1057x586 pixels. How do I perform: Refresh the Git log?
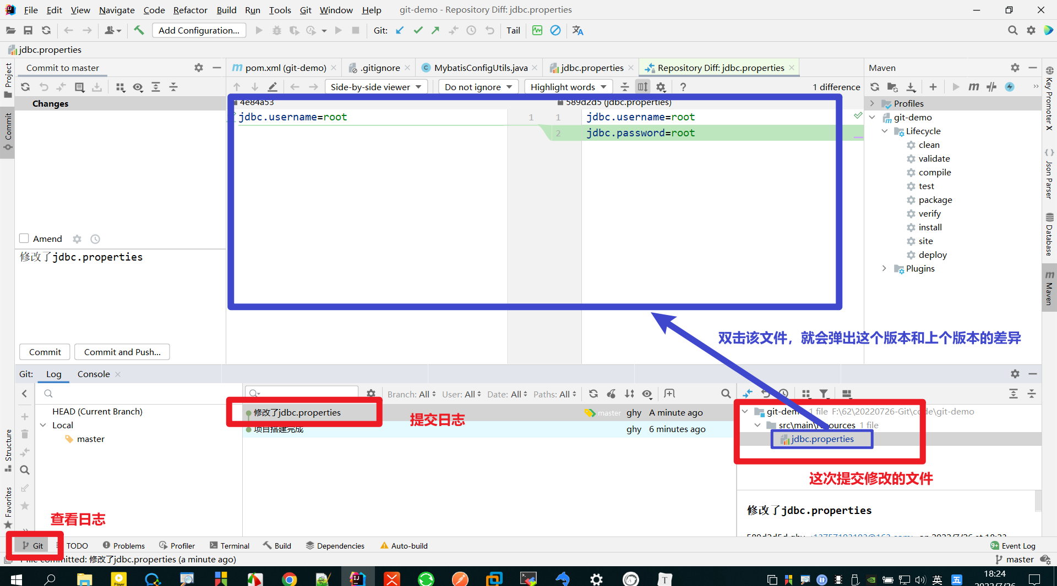[593, 394]
